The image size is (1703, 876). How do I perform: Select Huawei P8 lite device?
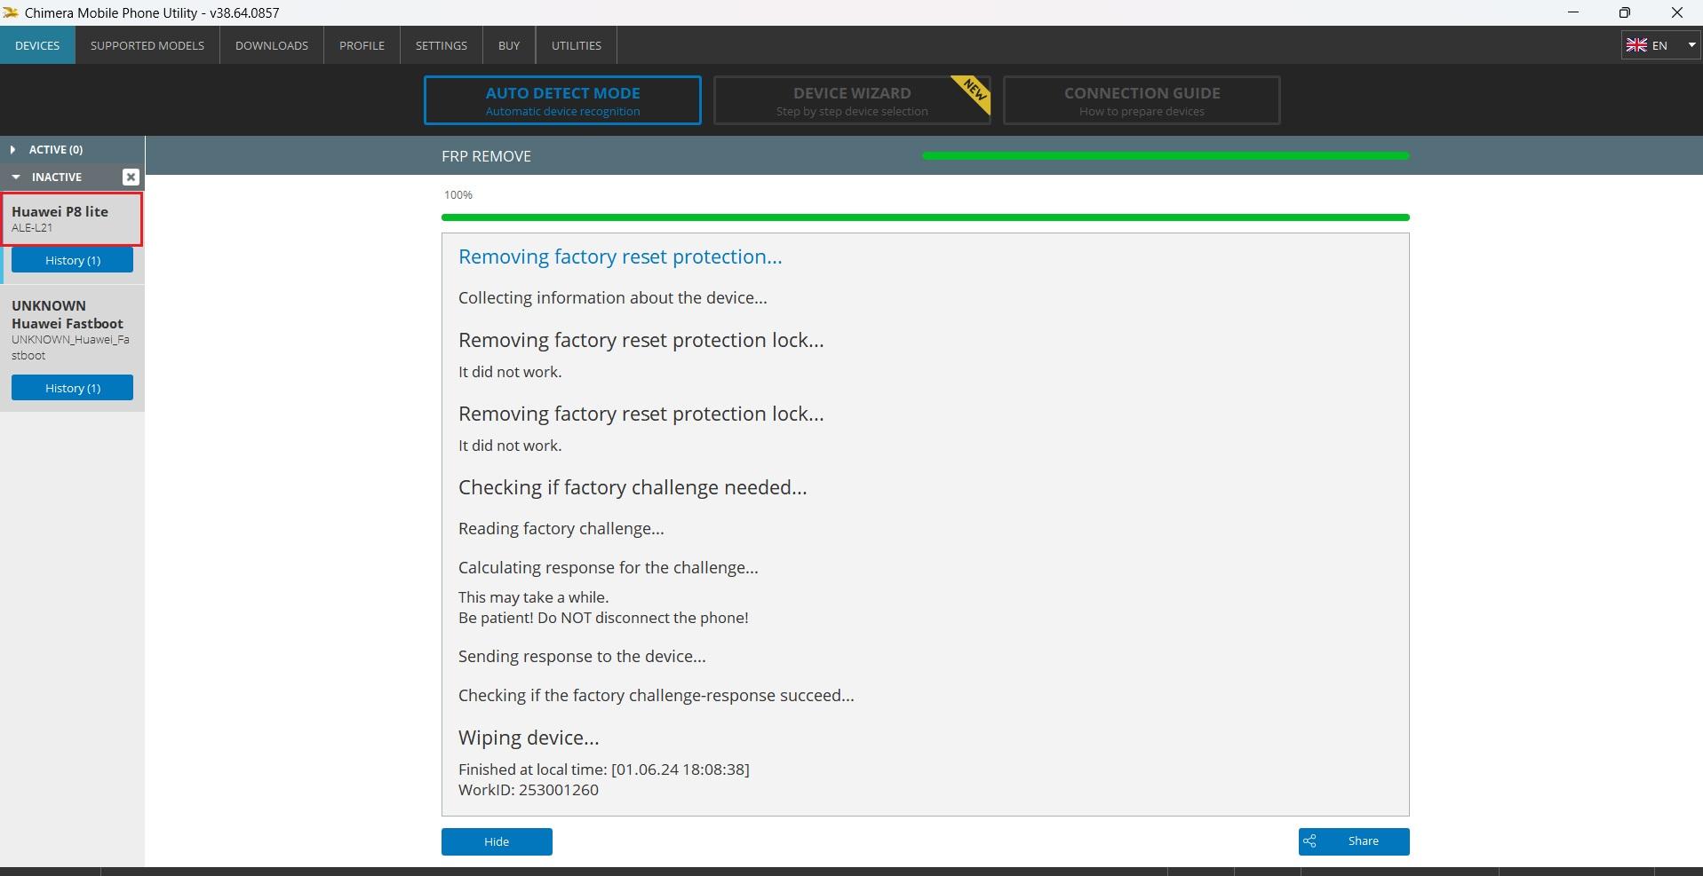click(x=71, y=219)
